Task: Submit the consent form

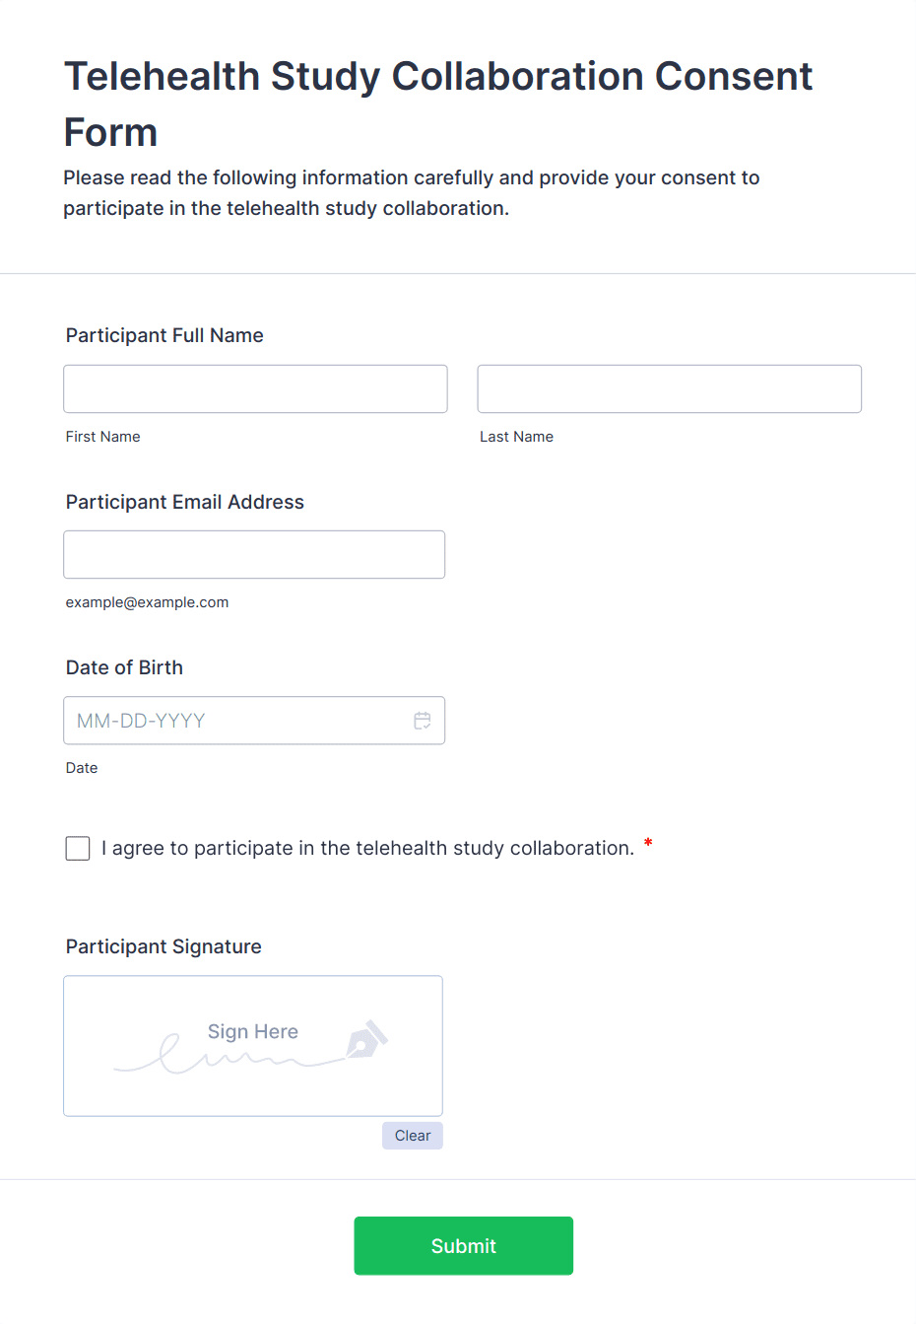Action: tap(463, 1245)
